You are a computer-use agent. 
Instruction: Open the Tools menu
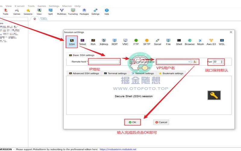pyautogui.click(x=31, y=6)
